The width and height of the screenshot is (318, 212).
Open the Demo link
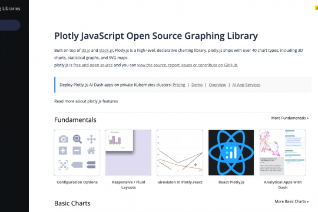[197, 85]
